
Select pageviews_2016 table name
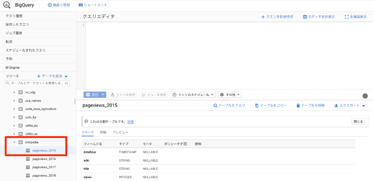click(x=44, y=159)
